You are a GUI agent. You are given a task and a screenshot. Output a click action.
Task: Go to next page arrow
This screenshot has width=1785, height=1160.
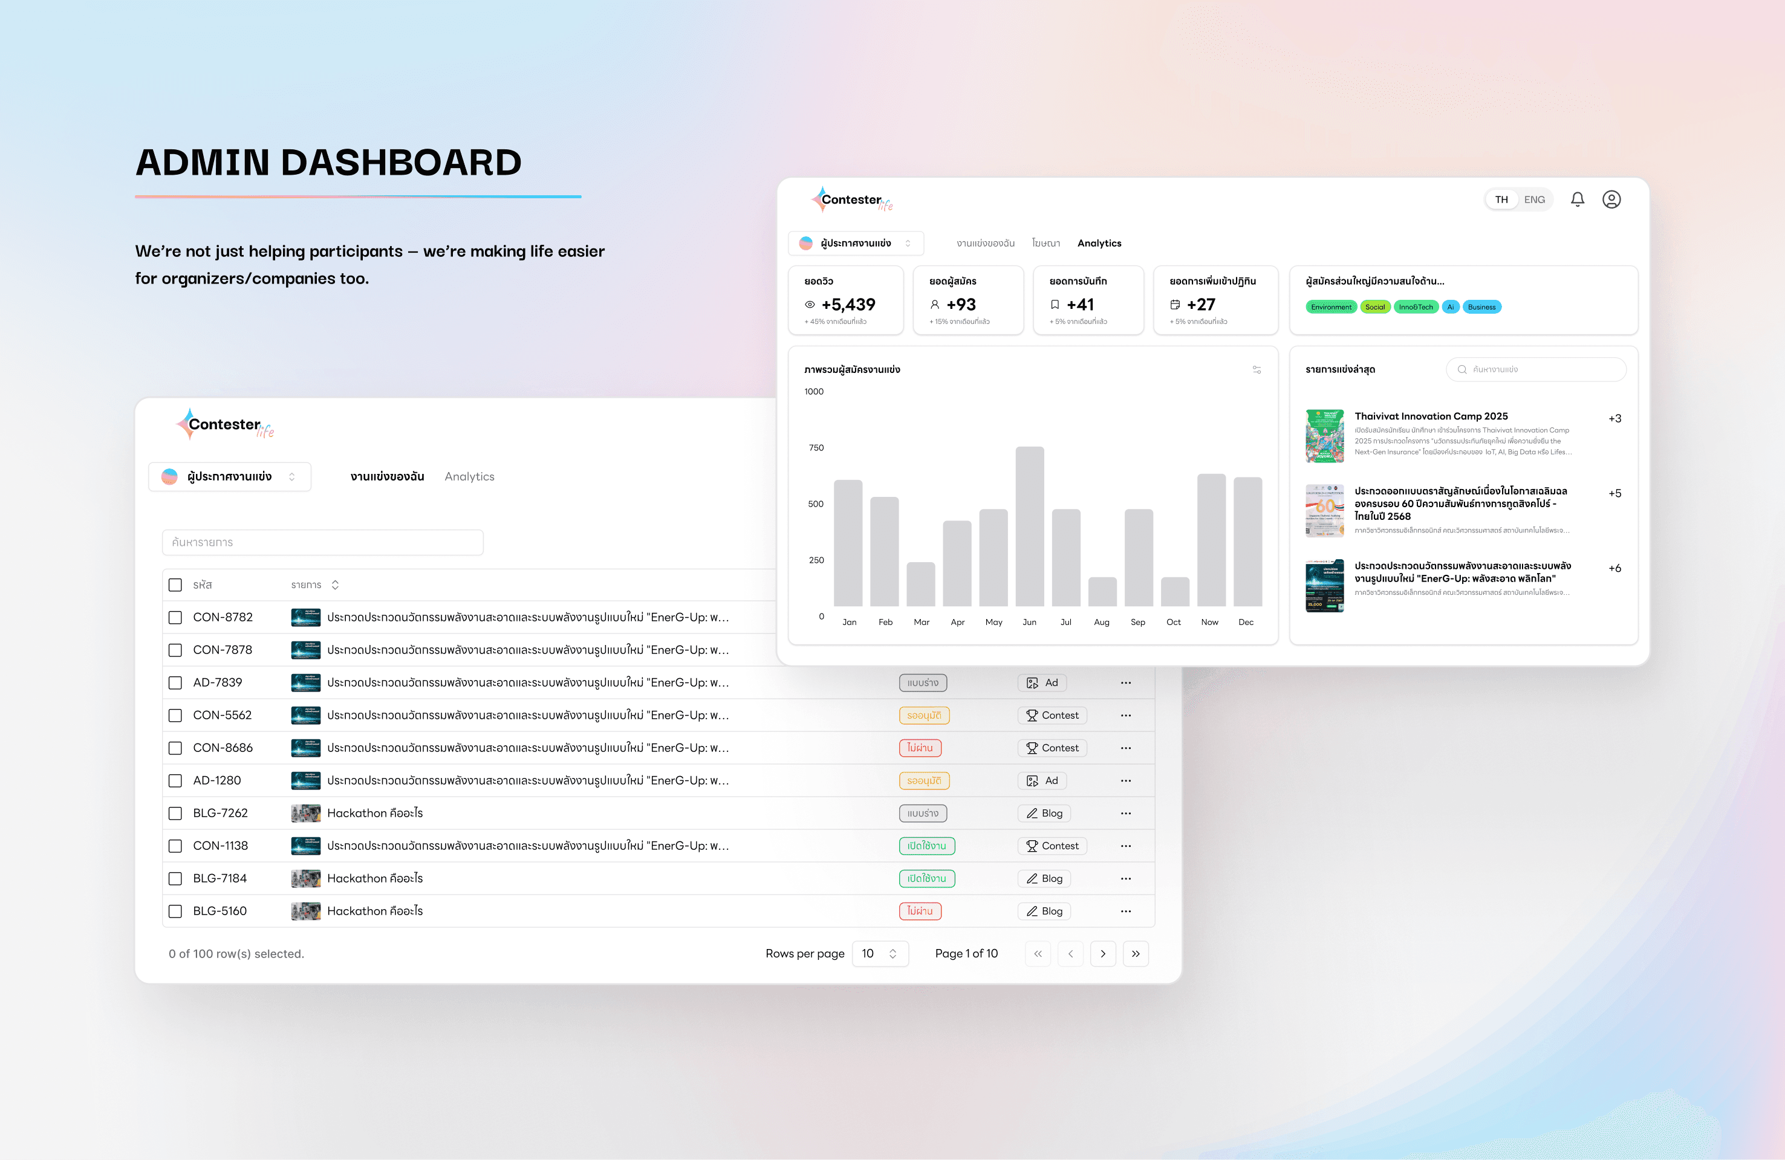click(x=1102, y=954)
